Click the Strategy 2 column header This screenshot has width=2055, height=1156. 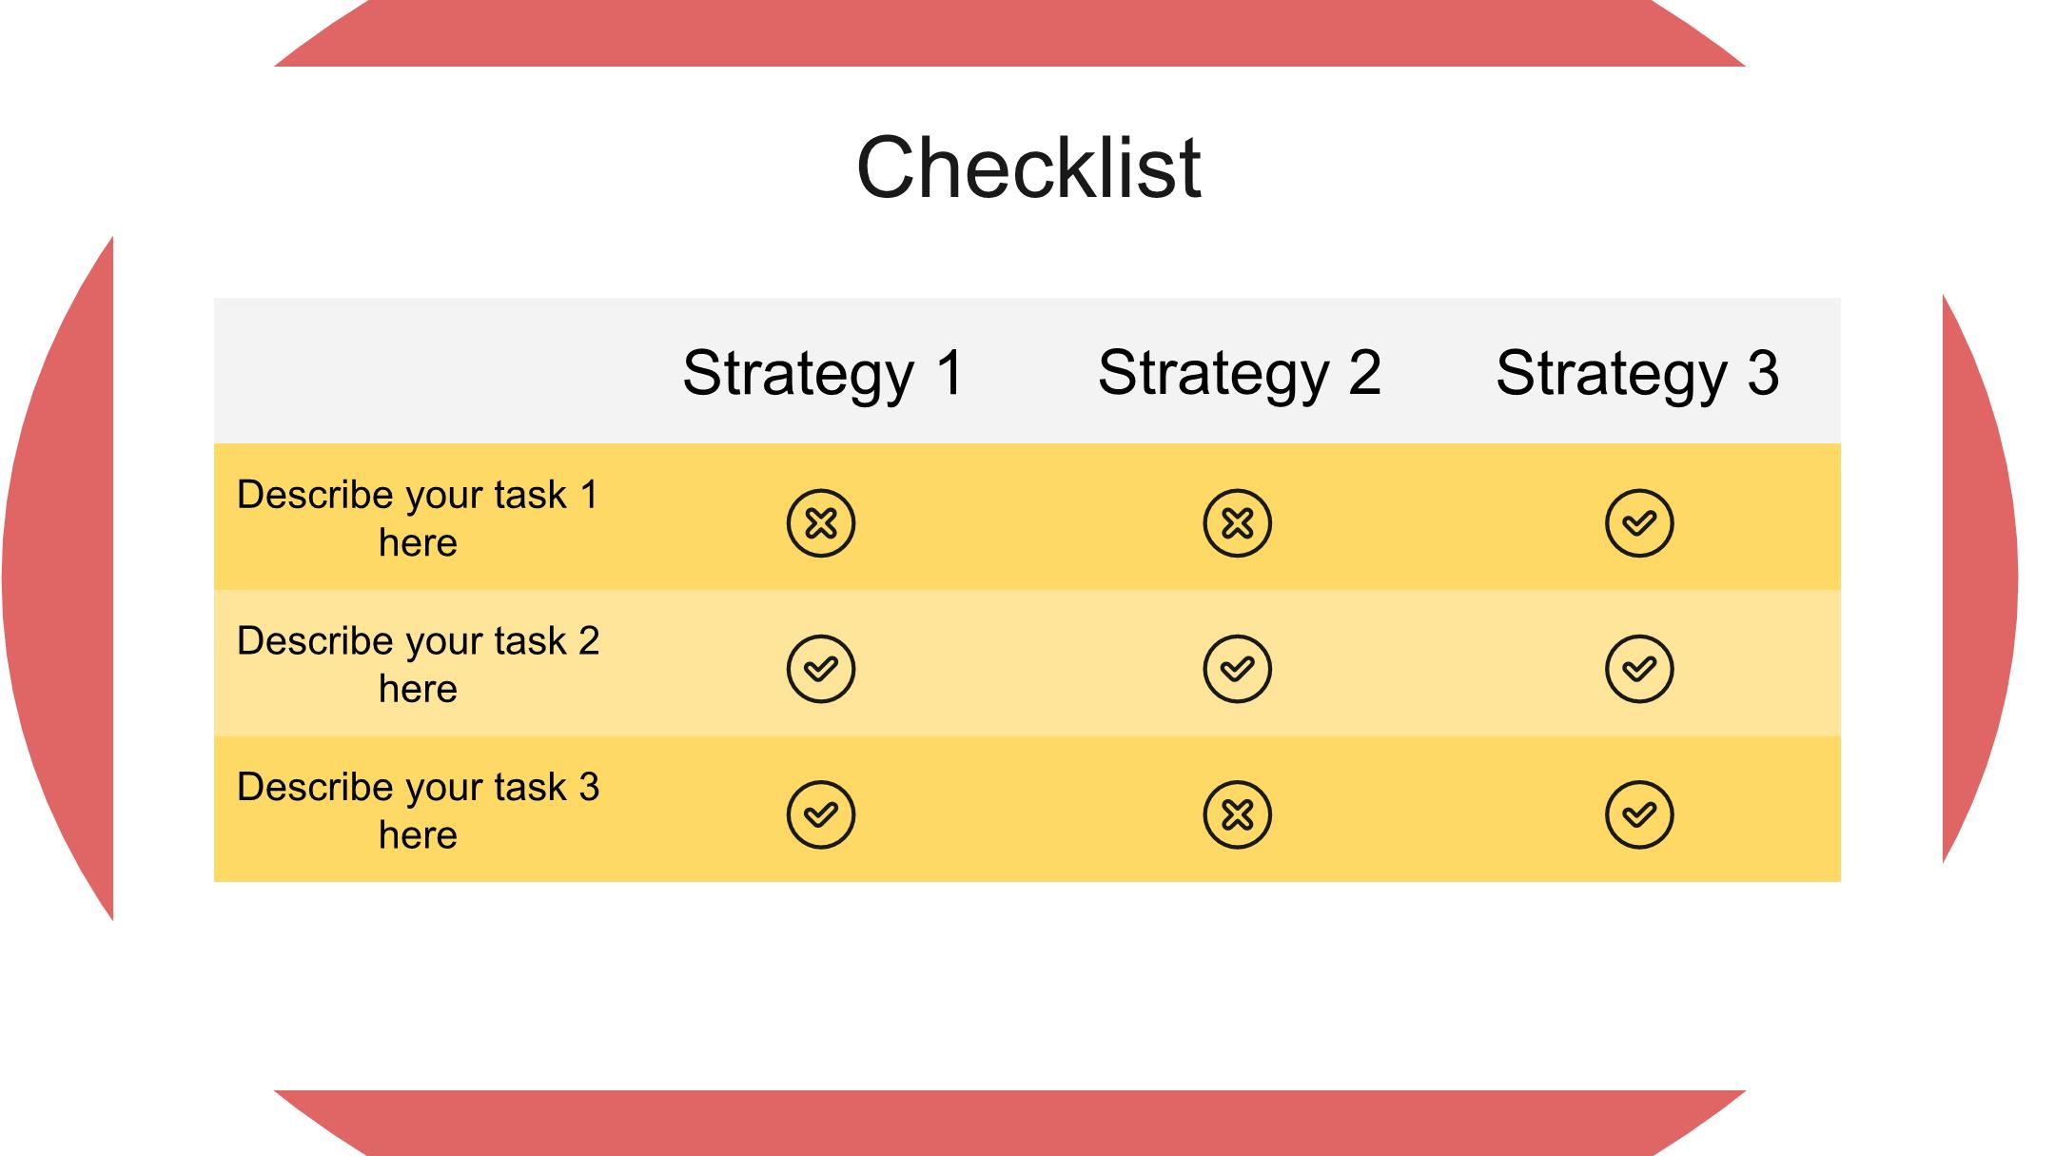[1240, 373]
